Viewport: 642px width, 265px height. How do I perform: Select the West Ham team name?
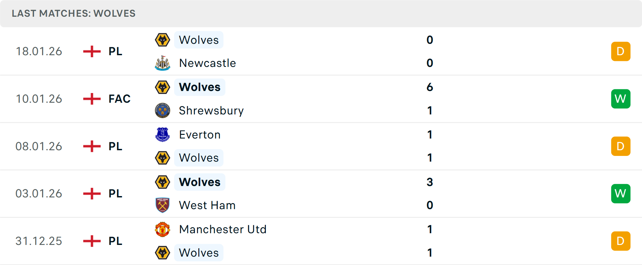click(x=207, y=205)
